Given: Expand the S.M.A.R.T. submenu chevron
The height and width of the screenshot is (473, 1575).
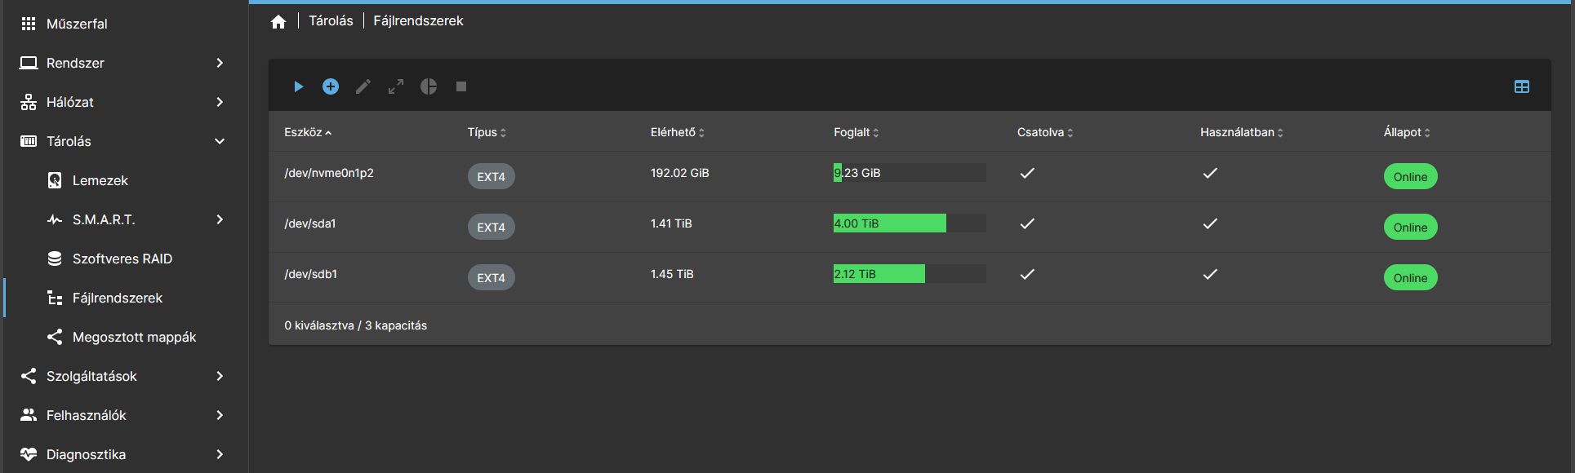Looking at the screenshot, I should [x=220, y=219].
